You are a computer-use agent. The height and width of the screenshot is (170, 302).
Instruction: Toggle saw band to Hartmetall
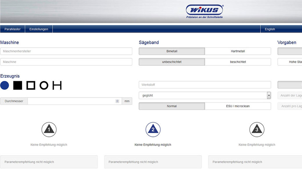[238, 51]
